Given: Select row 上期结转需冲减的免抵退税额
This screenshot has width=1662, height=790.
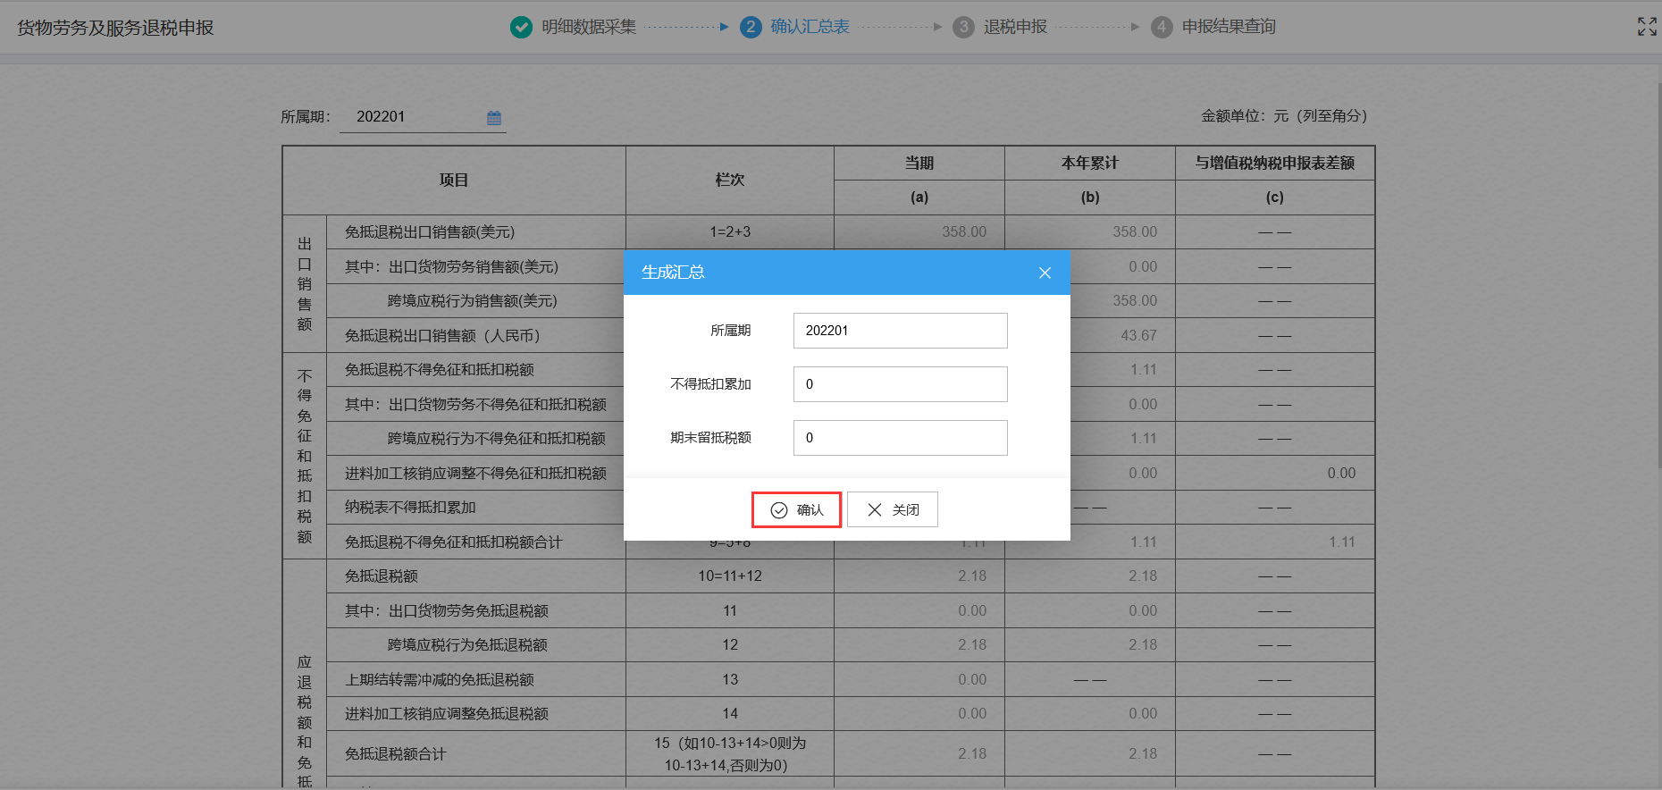Looking at the screenshot, I should [440, 680].
